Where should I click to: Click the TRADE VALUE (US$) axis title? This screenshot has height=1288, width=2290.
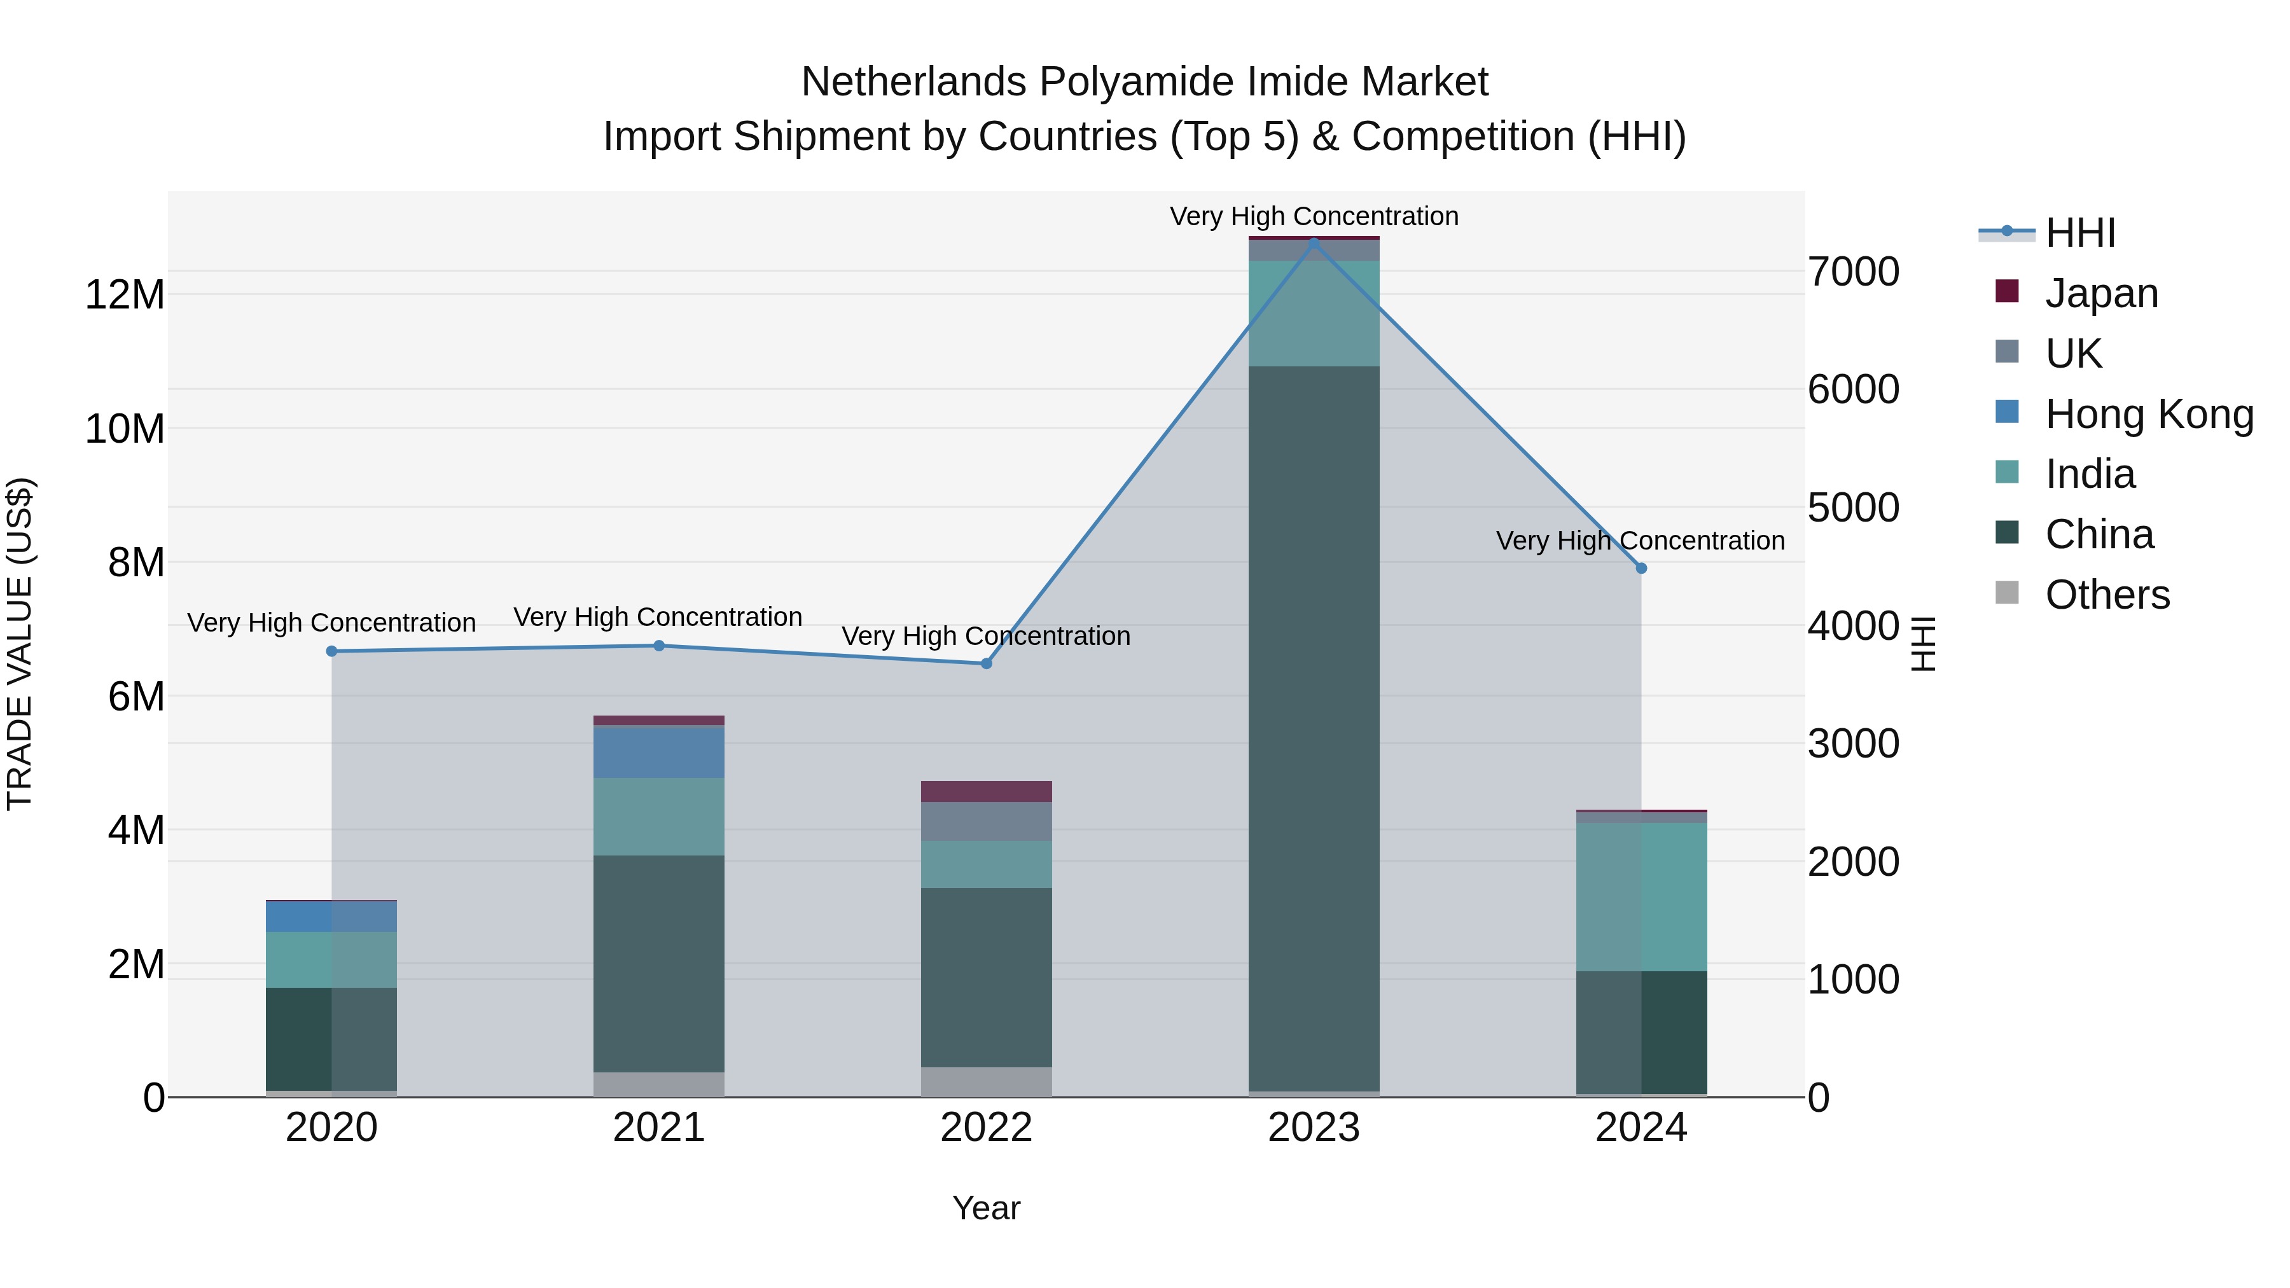click(x=20, y=644)
